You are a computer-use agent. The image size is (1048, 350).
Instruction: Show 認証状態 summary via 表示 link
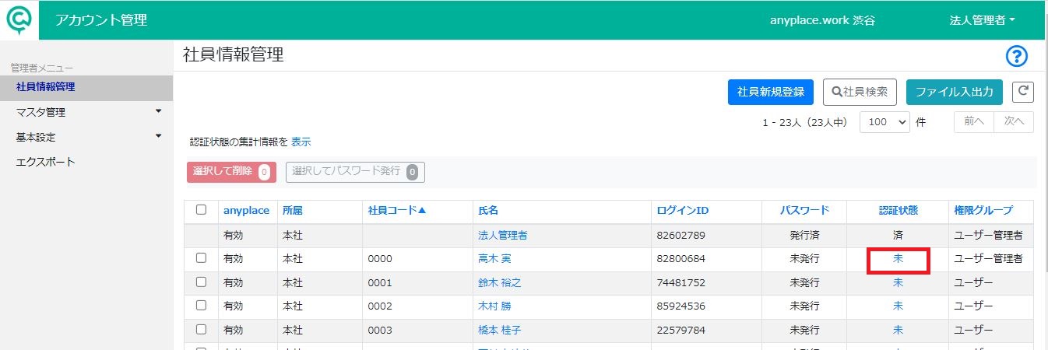click(x=301, y=142)
